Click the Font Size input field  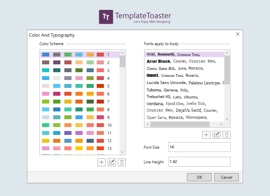click(x=199, y=147)
